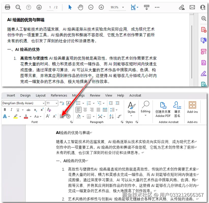Choose the selection arrow tool in Acrobat
Screen dimensions: 209x203
pos(70,7)
